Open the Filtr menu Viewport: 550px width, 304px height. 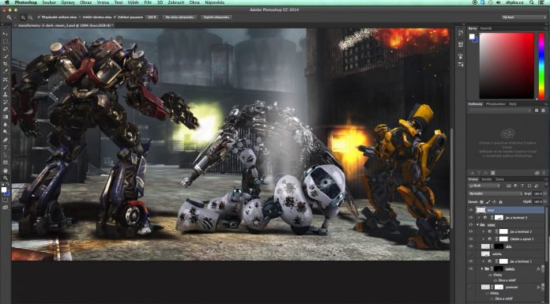tap(148, 2)
